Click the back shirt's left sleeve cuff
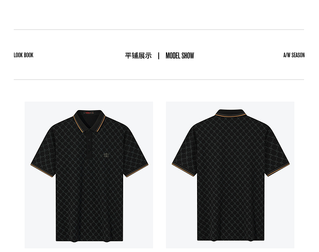The image size is (319, 252). point(183,170)
